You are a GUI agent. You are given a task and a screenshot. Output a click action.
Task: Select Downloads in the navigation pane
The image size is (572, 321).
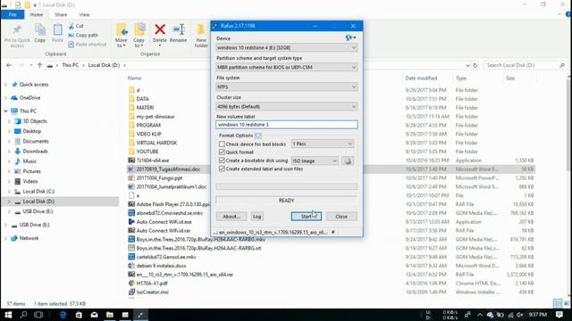click(x=35, y=152)
